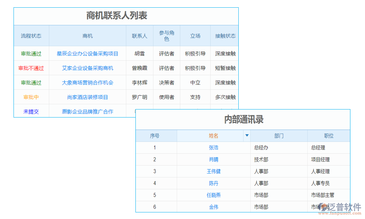Open the 艾家企业设备采购商机 opportunity link

(88, 68)
